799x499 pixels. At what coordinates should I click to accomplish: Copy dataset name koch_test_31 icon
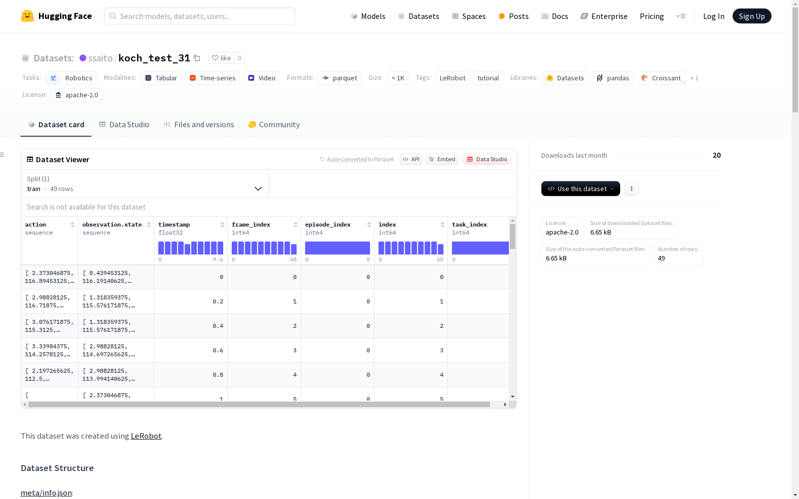coord(197,58)
